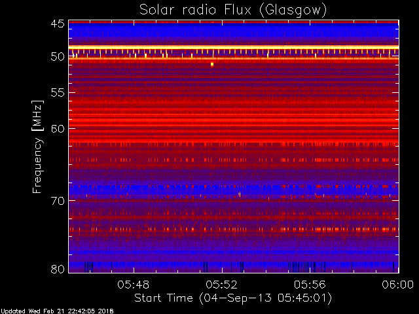This screenshot has width=419, height=314.
Task: Select the 50 frequency axis value
Action: (58, 57)
